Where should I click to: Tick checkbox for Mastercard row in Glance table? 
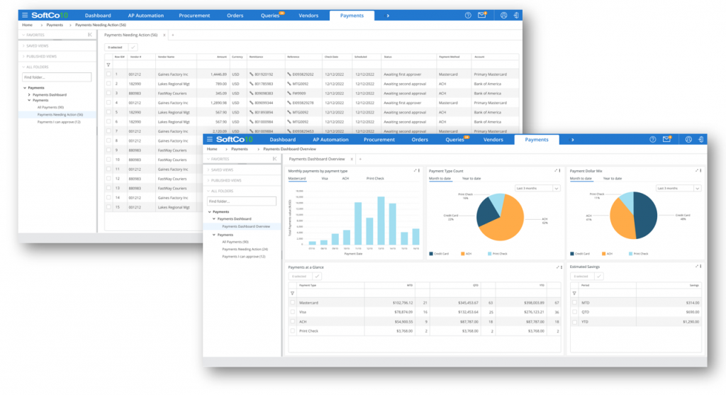293,303
